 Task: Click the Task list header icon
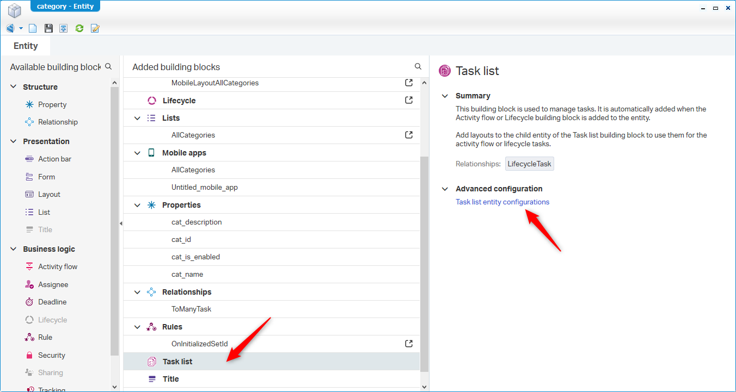click(x=444, y=71)
